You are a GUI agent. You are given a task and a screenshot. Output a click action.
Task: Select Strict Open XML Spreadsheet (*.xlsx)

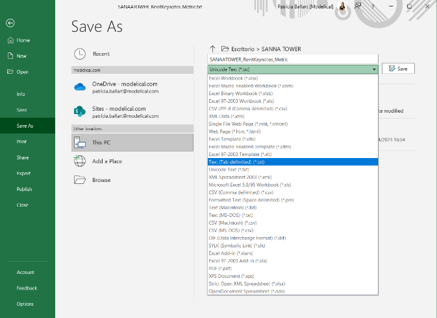tap(293, 284)
